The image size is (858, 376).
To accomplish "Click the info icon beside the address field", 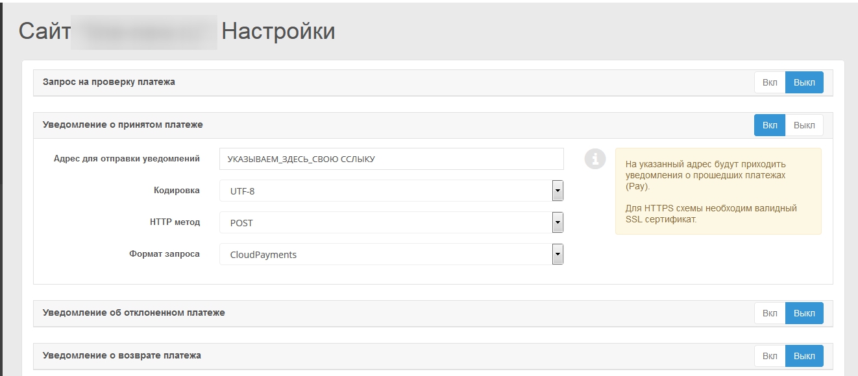I will click(594, 159).
